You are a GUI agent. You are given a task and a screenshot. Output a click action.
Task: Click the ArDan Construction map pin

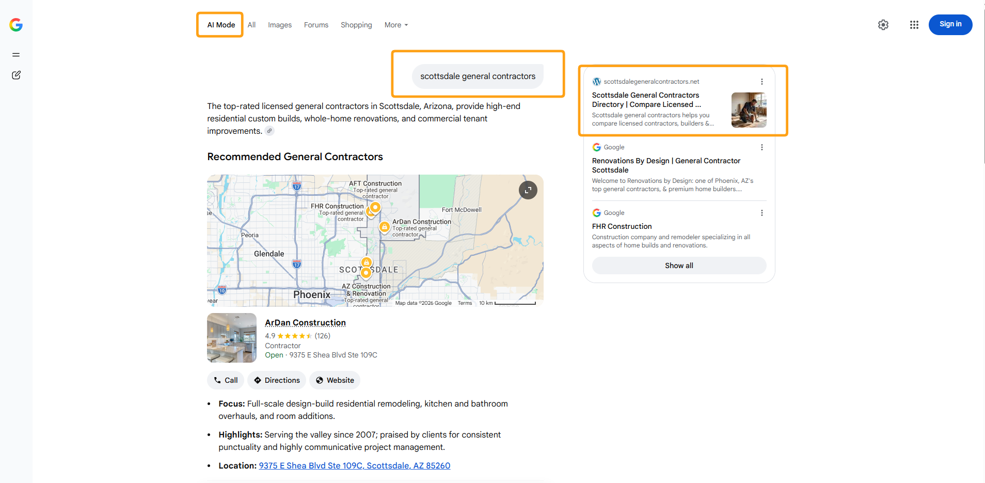[x=385, y=227]
